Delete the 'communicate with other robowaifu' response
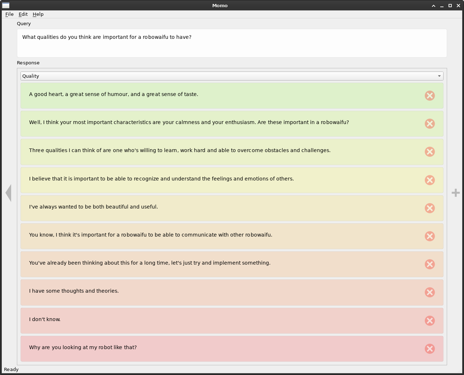 coord(430,236)
